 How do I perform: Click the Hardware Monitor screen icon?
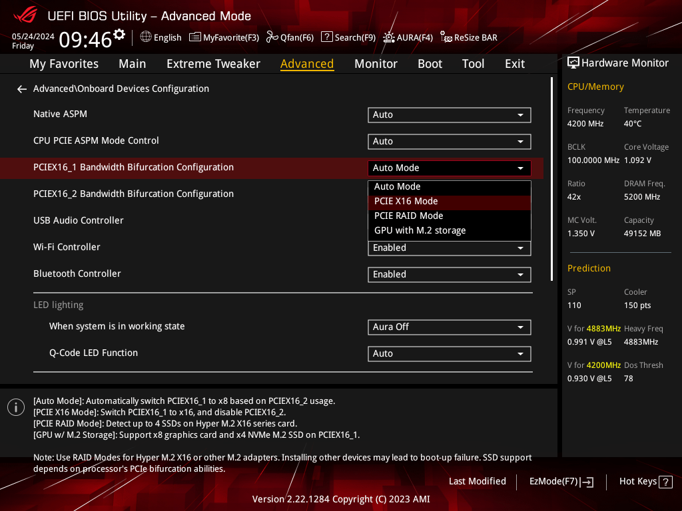[x=573, y=63]
